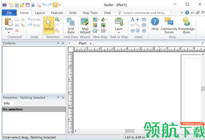The image size is (205, 140).
Task: Close the Contents panel
Action: coord(63,43)
